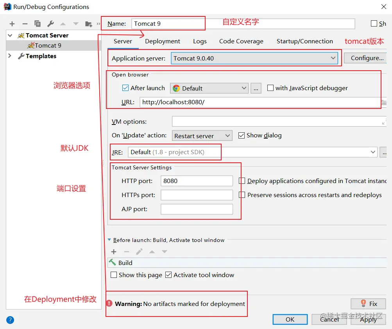Move configuration up in list

point(63,24)
